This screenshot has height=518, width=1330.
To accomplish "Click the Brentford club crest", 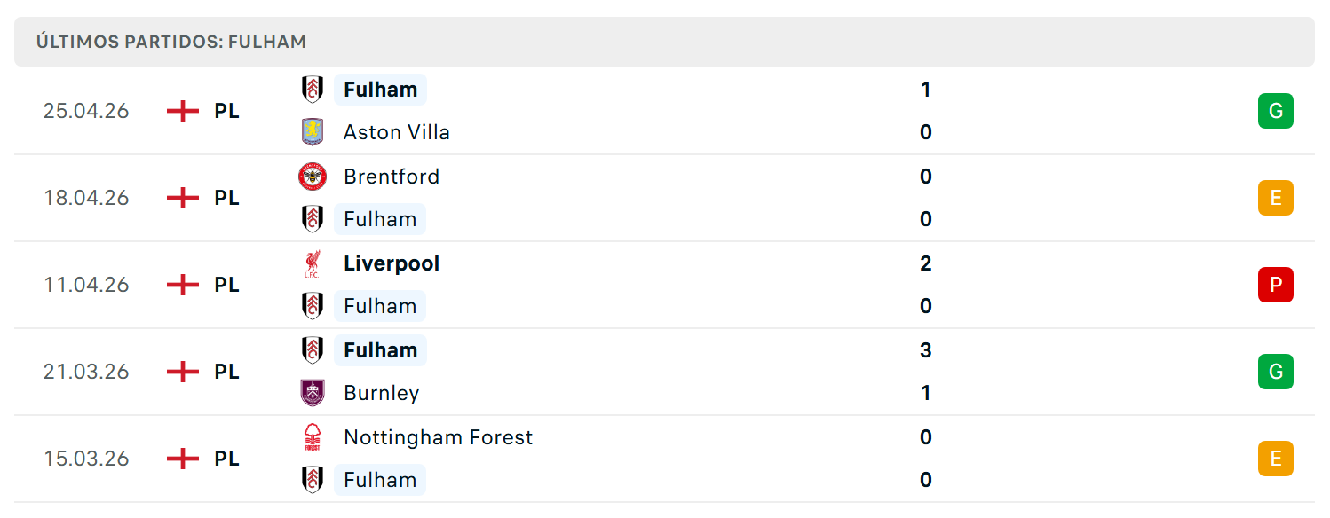I will pyautogui.click(x=313, y=177).
